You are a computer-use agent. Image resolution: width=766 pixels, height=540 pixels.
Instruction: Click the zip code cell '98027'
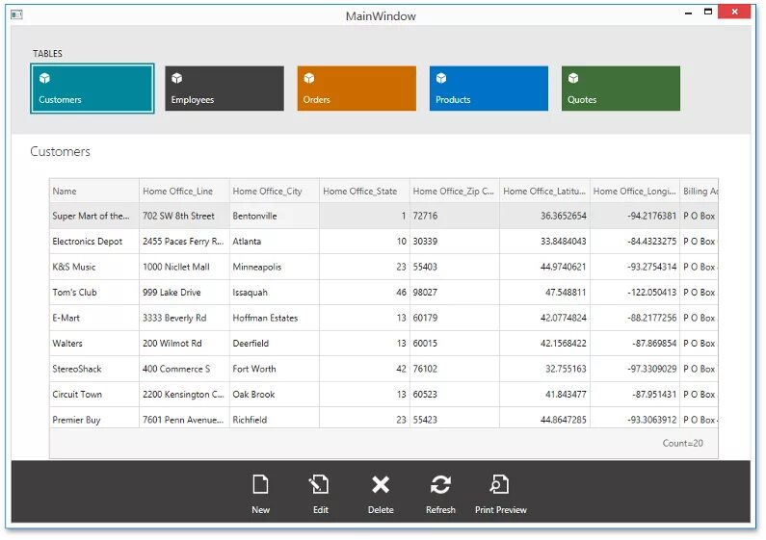click(x=455, y=292)
